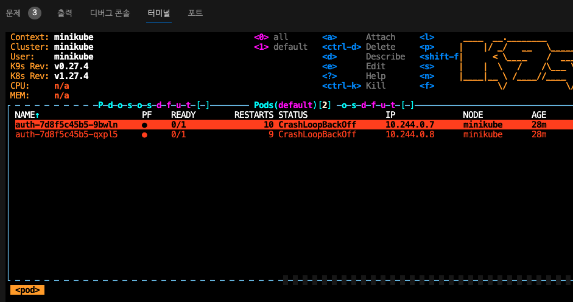Click the <ctrl-d> Delete shortcut hint
The image size is (573, 302).
[x=359, y=47]
